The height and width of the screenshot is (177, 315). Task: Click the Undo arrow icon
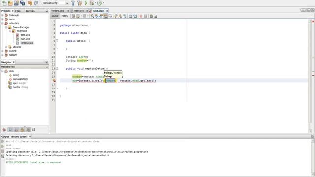[x=30, y=3]
